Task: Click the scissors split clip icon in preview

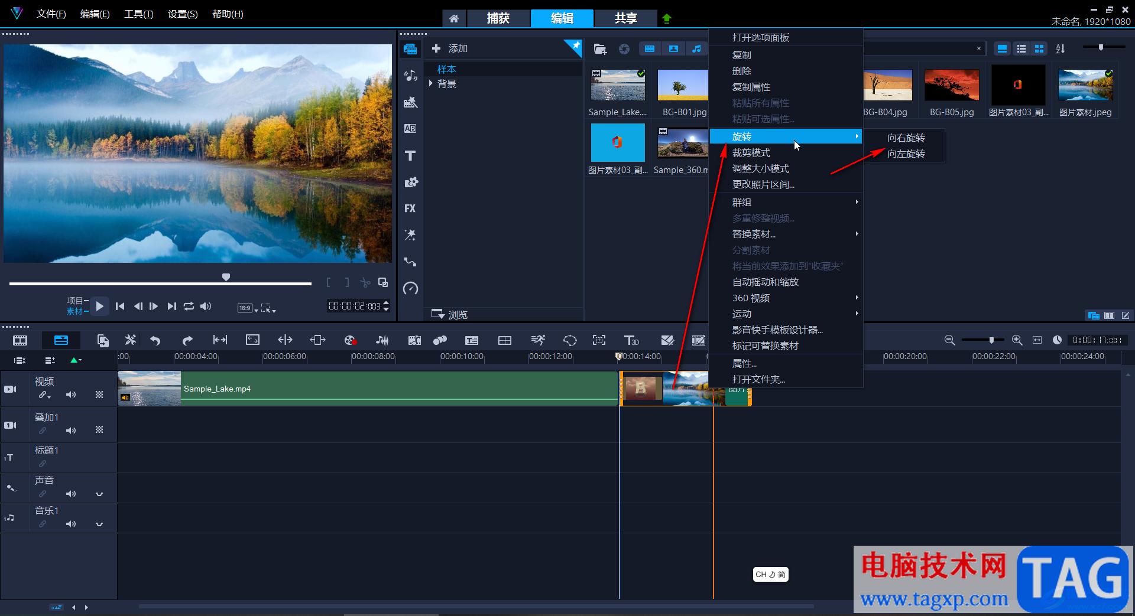Action: coord(365,283)
